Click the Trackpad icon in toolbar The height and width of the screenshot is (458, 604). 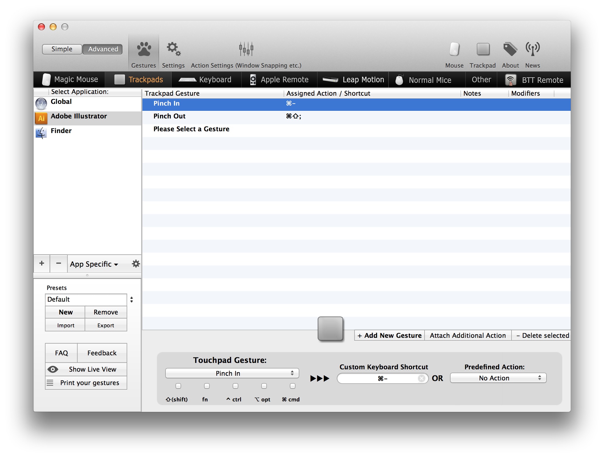coord(483,49)
